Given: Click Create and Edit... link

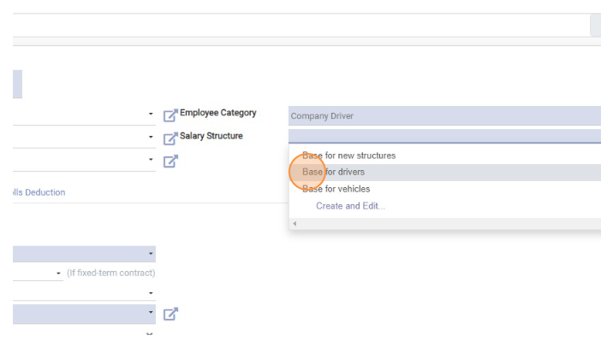Looking at the screenshot, I should [x=350, y=206].
